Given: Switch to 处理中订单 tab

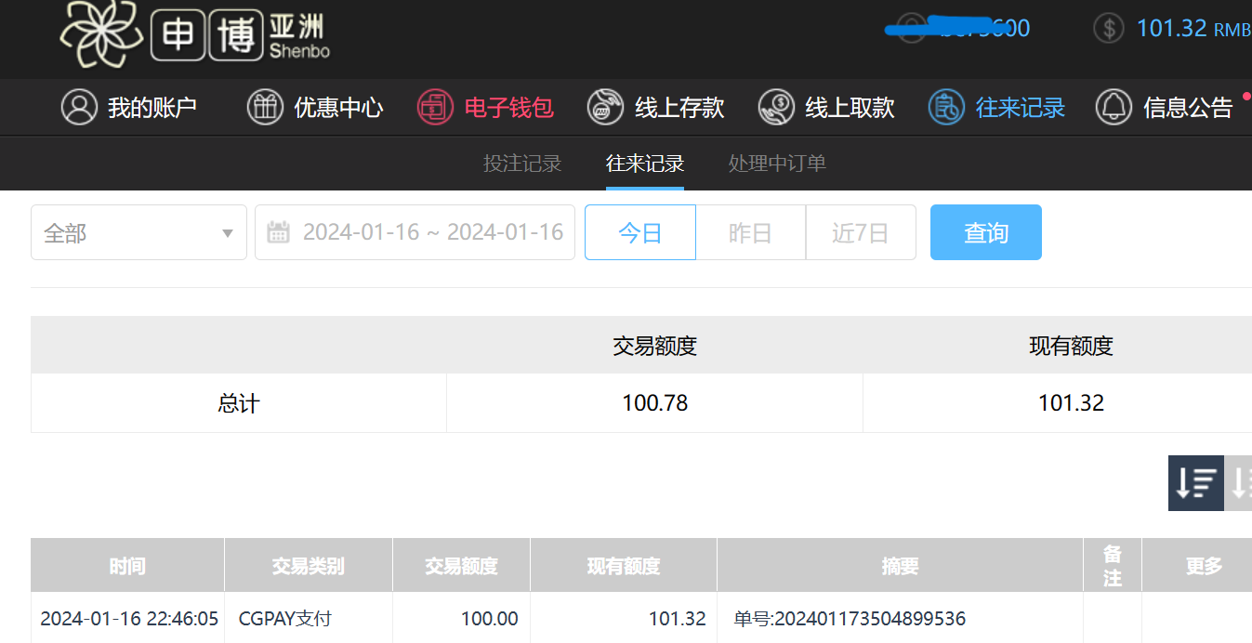Looking at the screenshot, I should (x=777, y=164).
